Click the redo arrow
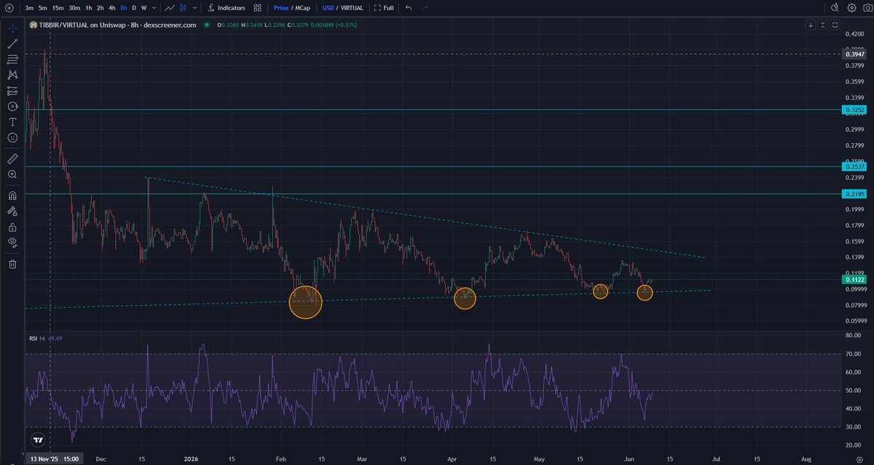The height and width of the screenshot is (465, 874). [425, 8]
